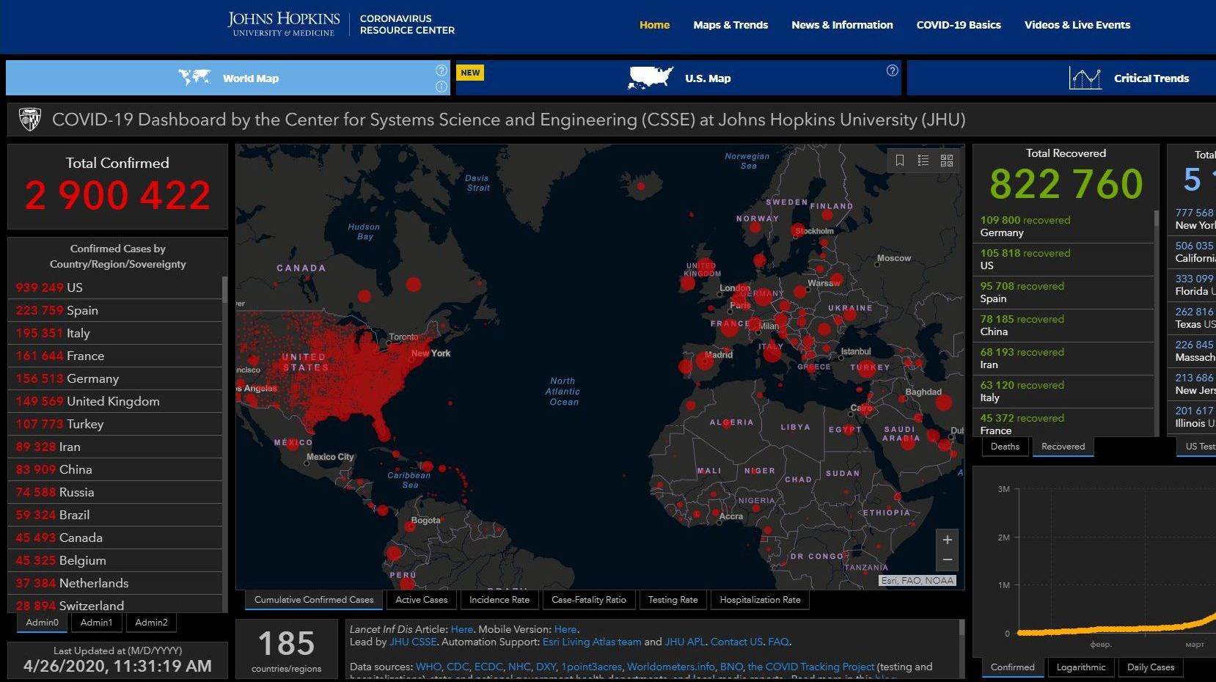Switch to Admin1 list tab
This screenshot has height=682, width=1216.
tap(97, 623)
